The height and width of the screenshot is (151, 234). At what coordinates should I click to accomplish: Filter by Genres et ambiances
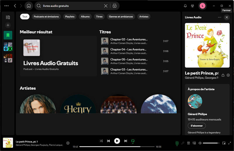click(x=121, y=17)
